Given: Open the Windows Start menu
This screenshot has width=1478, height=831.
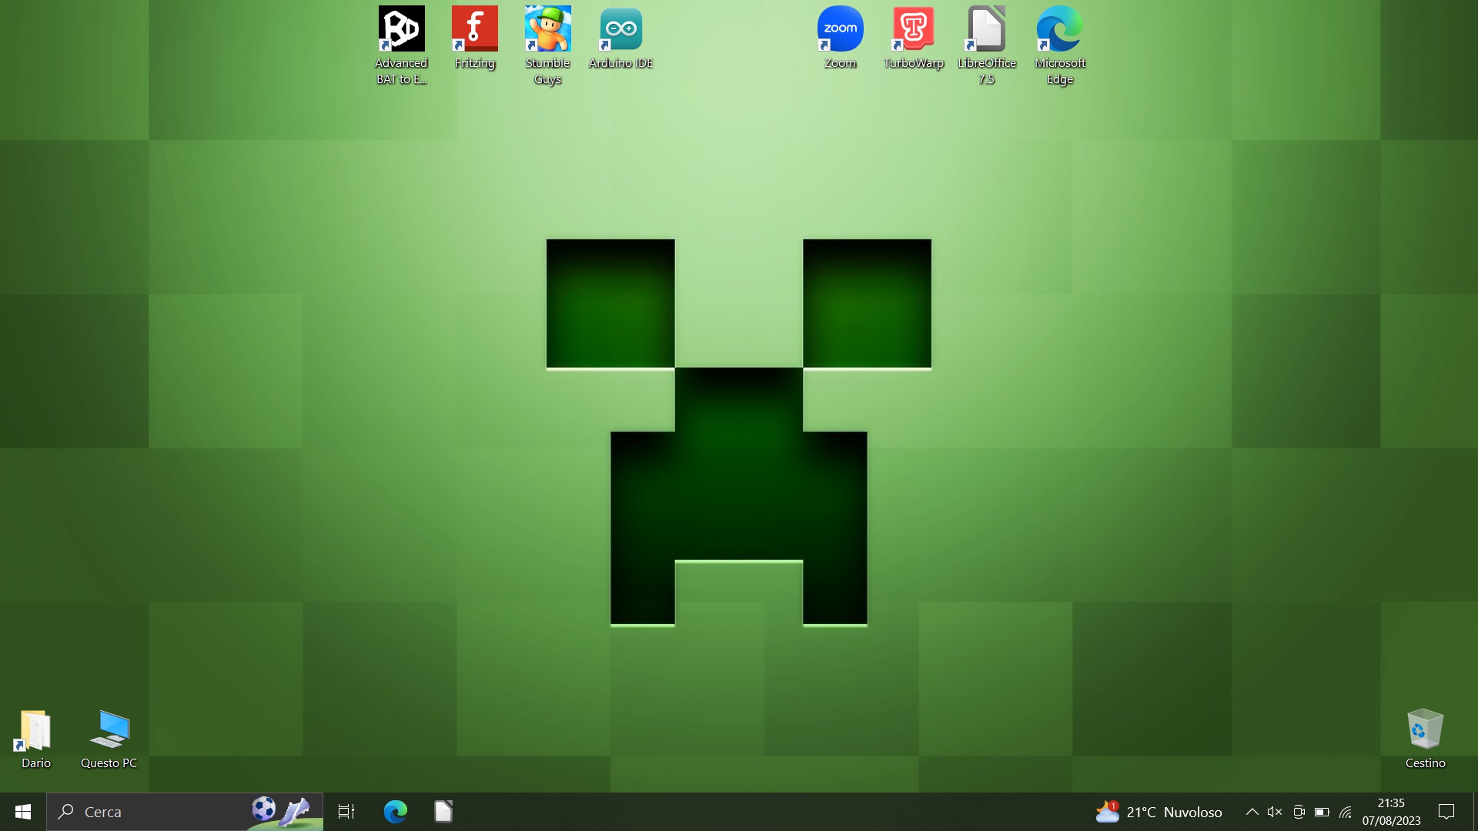Looking at the screenshot, I should (x=22, y=812).
